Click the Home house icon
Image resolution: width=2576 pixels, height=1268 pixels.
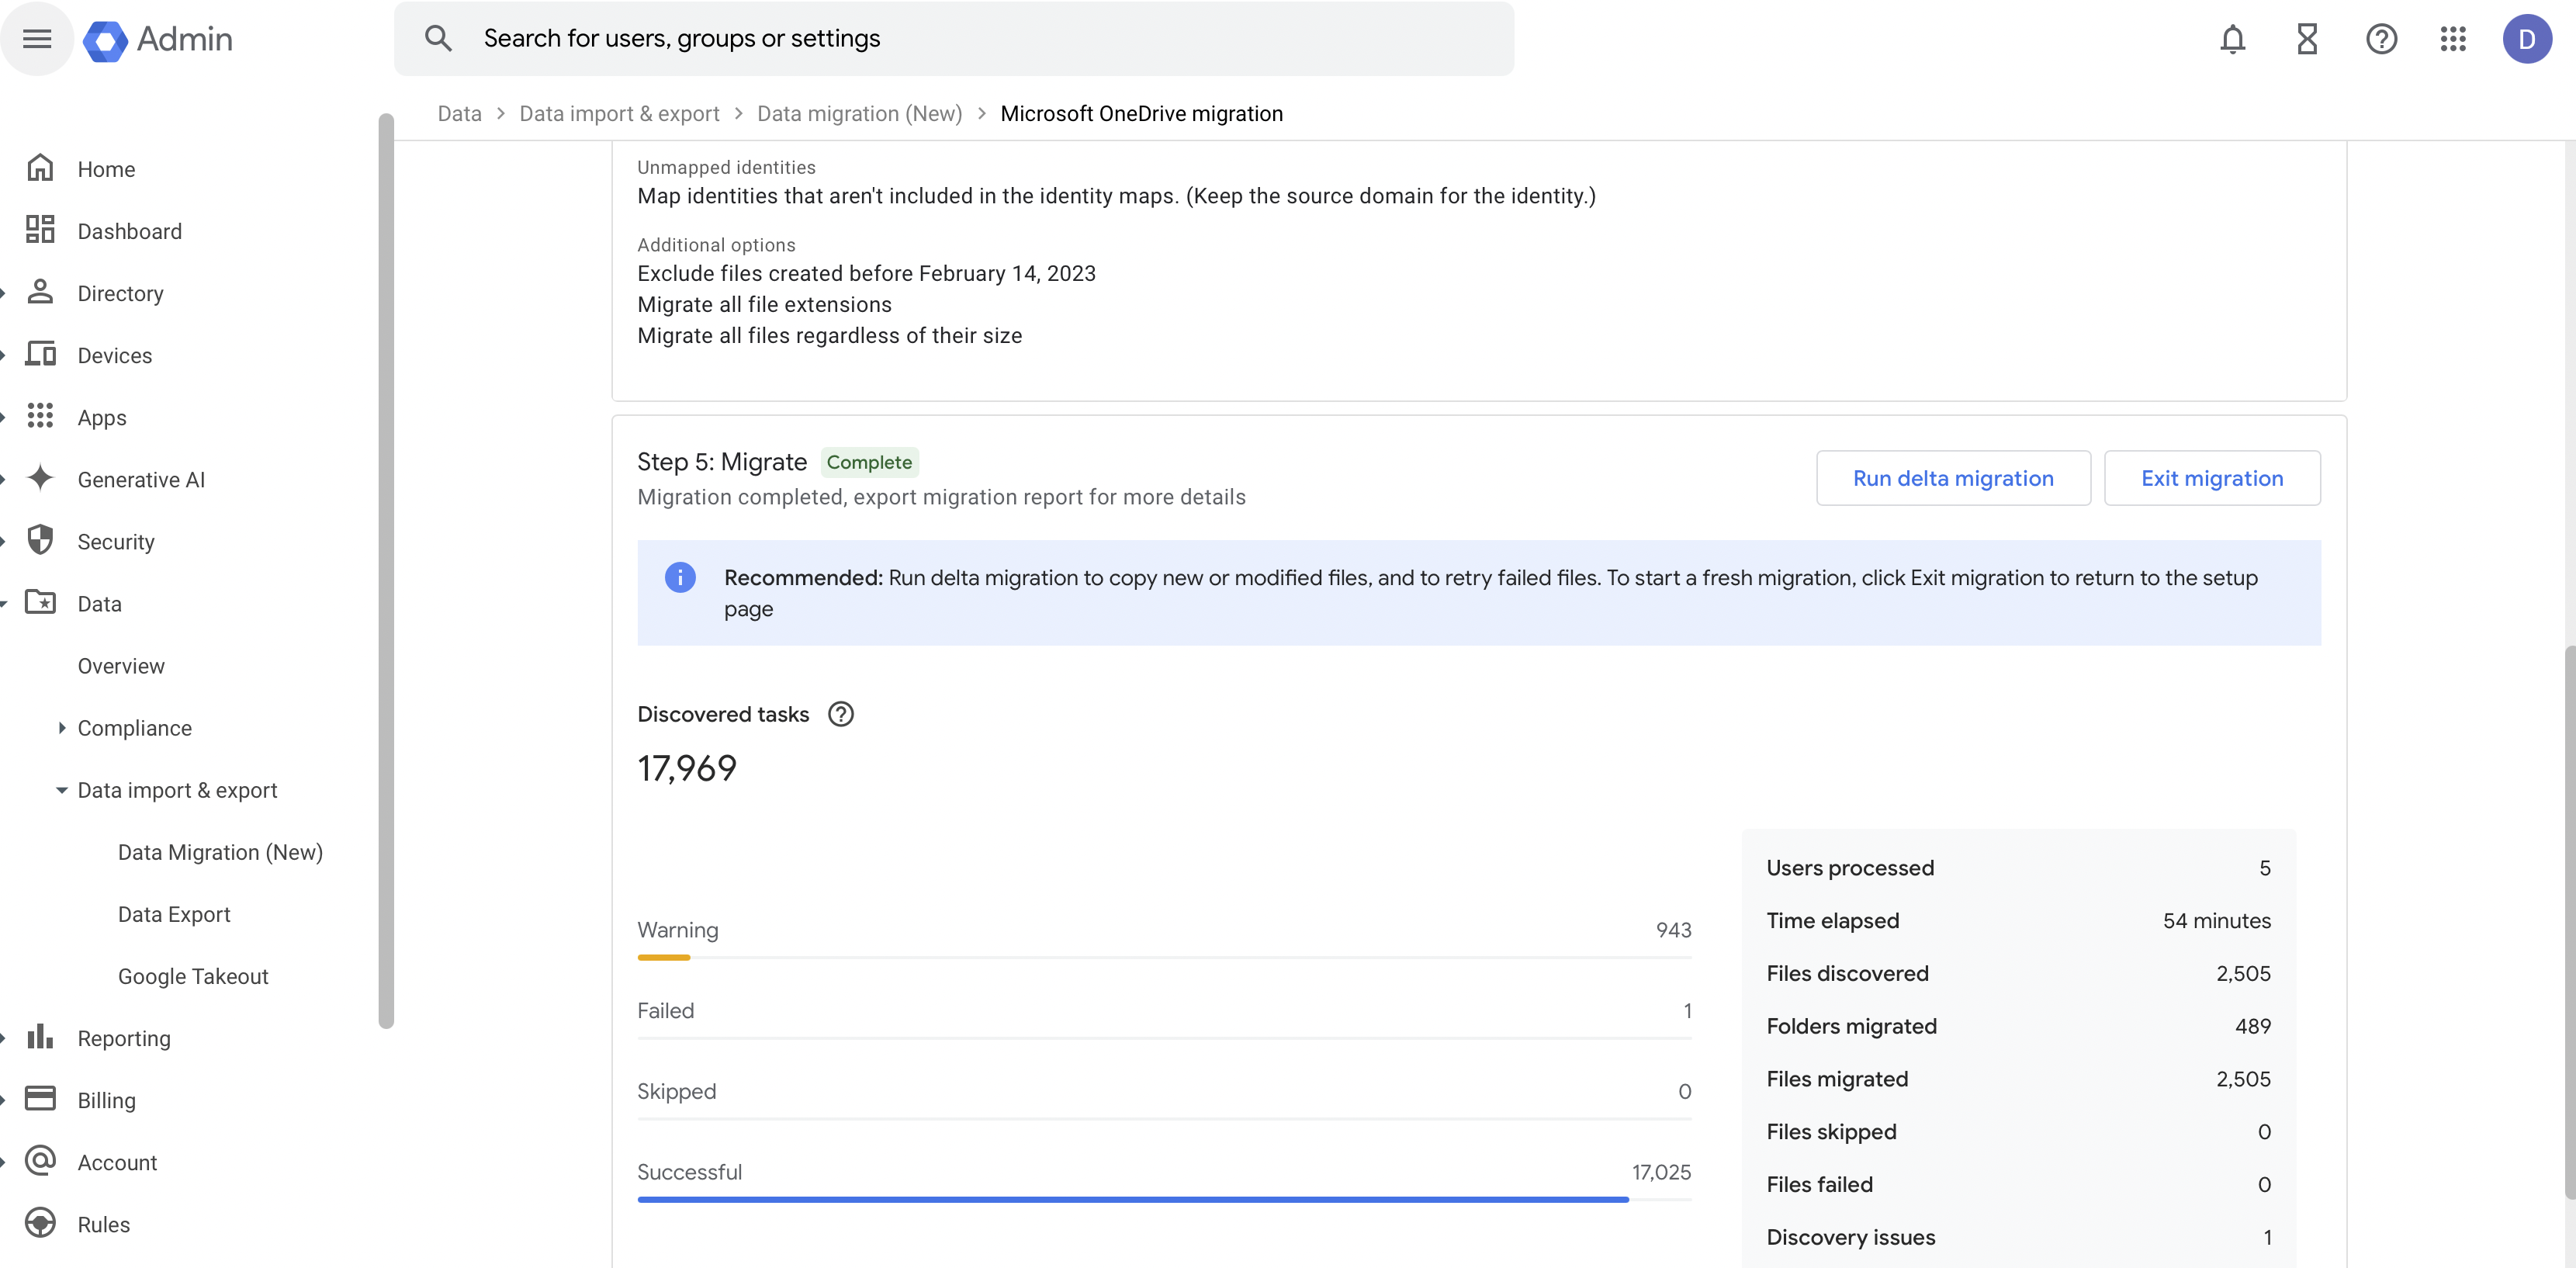(x=40, y=168)
